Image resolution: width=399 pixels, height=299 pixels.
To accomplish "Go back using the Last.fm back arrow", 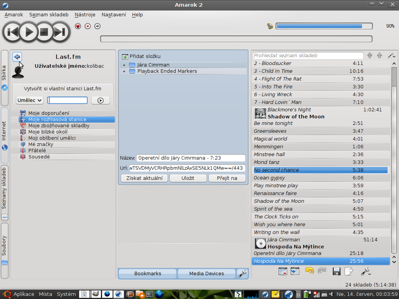I will point(17,57).
